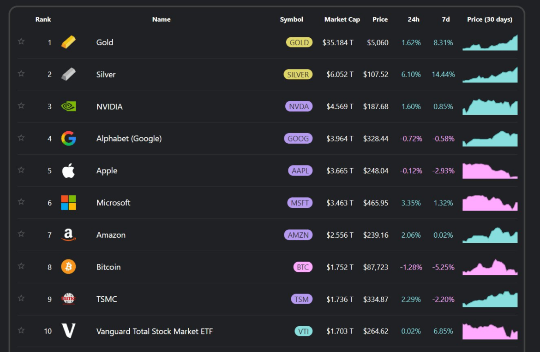Click the Bitcoin logo icon
Screen dimensions: 540x352
[68, 267]
